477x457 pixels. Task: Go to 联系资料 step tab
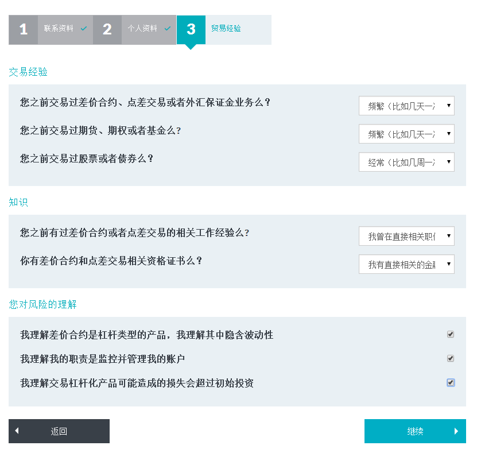(59, 29)
